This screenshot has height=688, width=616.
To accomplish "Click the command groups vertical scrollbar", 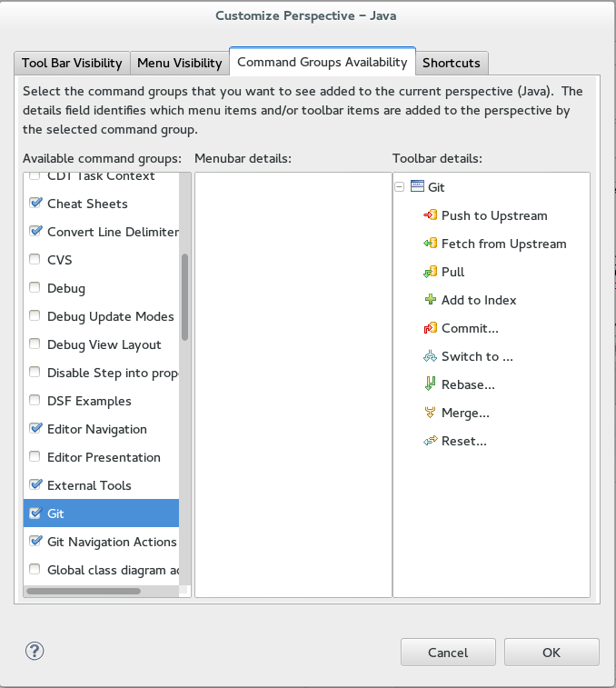I will (184, 296).
